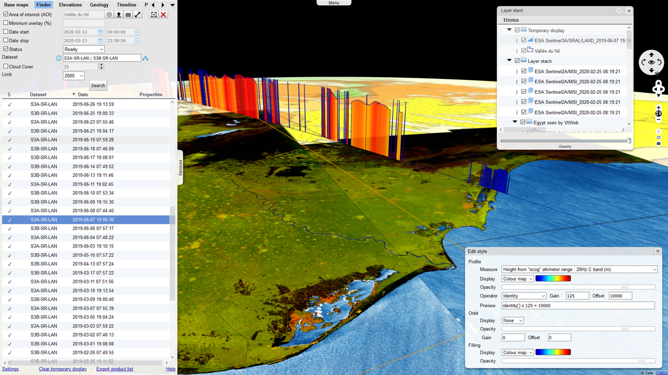Enable the Cloud Cover checkbox
The height and width of the screenshot is (375, 668).
point(6,66)
